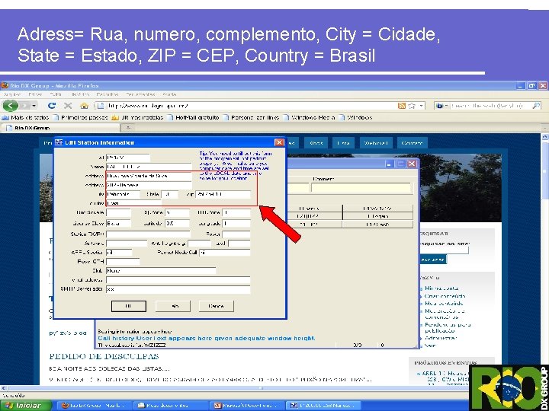Viewport: 549px width, 411px height.
Task: Click the Call input field
Action: point(128,158)
